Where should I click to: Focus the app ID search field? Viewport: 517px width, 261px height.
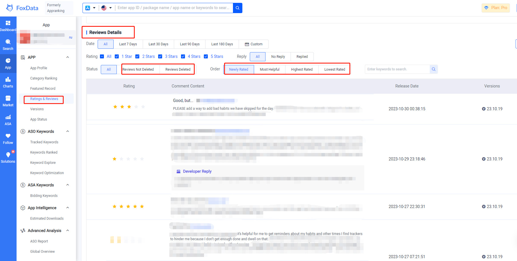tap(174, 8)
